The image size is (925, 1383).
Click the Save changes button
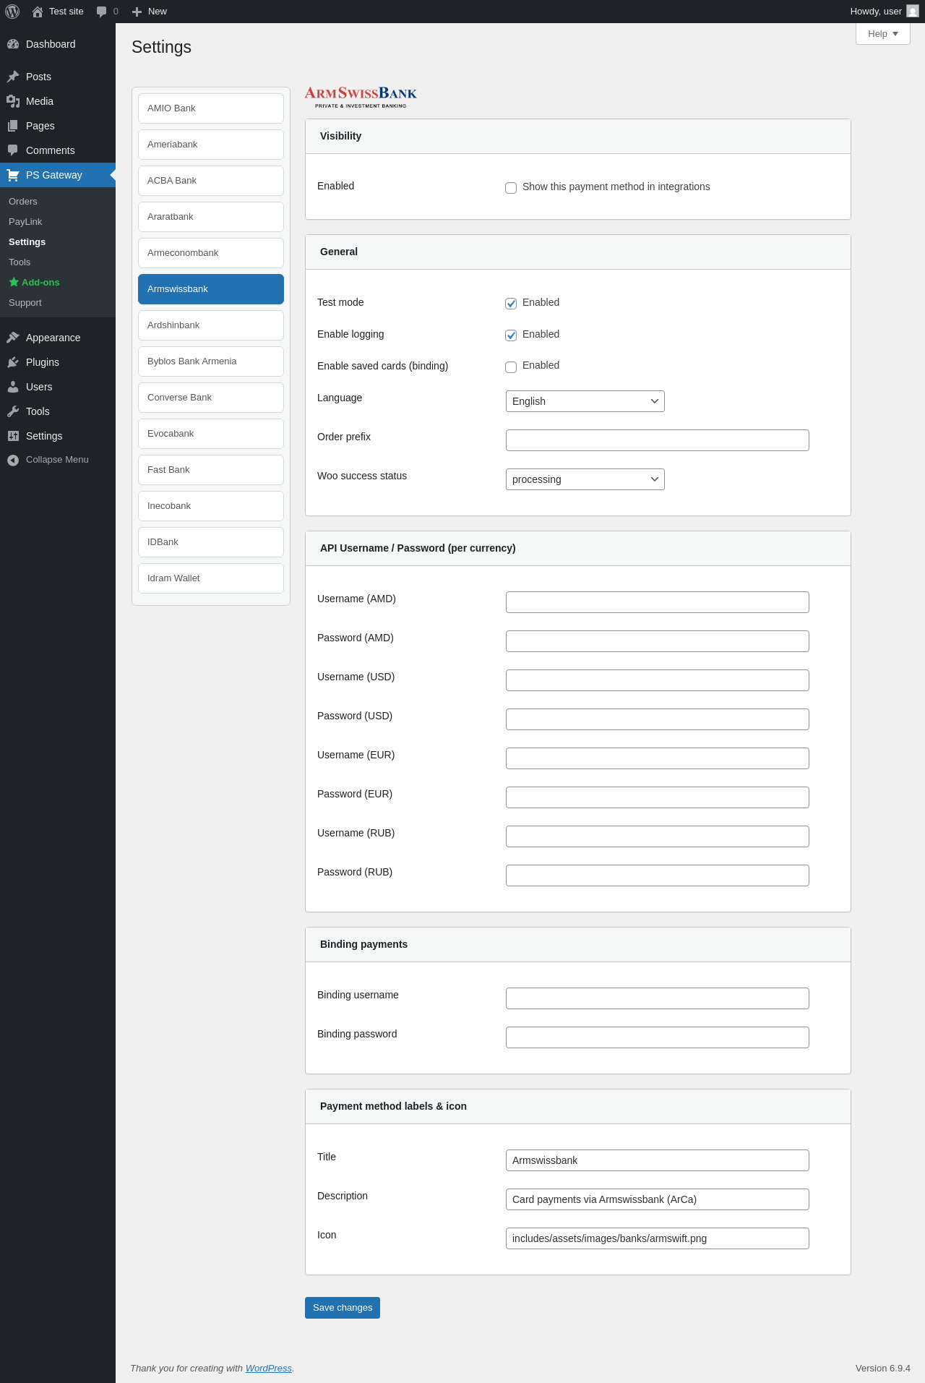point(343,1308)
